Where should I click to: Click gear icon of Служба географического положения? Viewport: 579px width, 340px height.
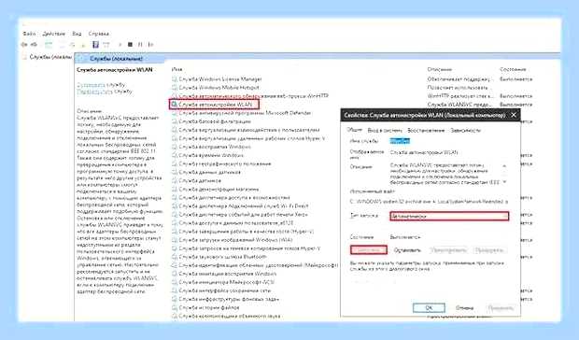point(175,163)
